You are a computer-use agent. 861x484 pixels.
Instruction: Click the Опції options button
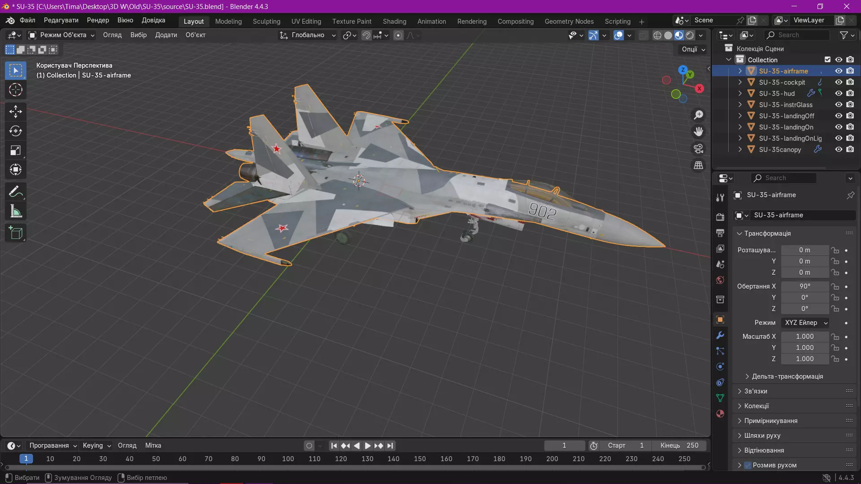[x=693, y=49]
